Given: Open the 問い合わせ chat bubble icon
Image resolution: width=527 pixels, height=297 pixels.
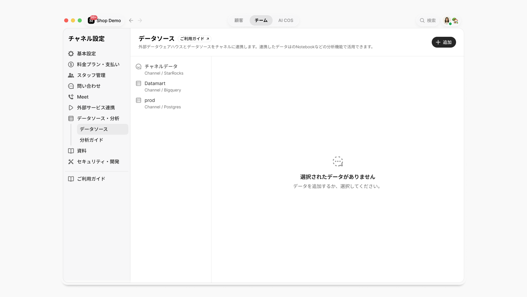Looking at the screenshot, I should pos(71,86).
